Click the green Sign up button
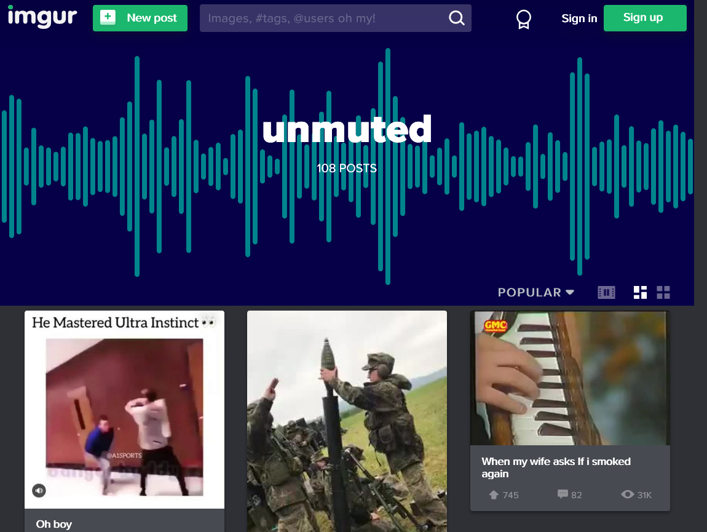 pyautogui.click(x=644, y=18)
